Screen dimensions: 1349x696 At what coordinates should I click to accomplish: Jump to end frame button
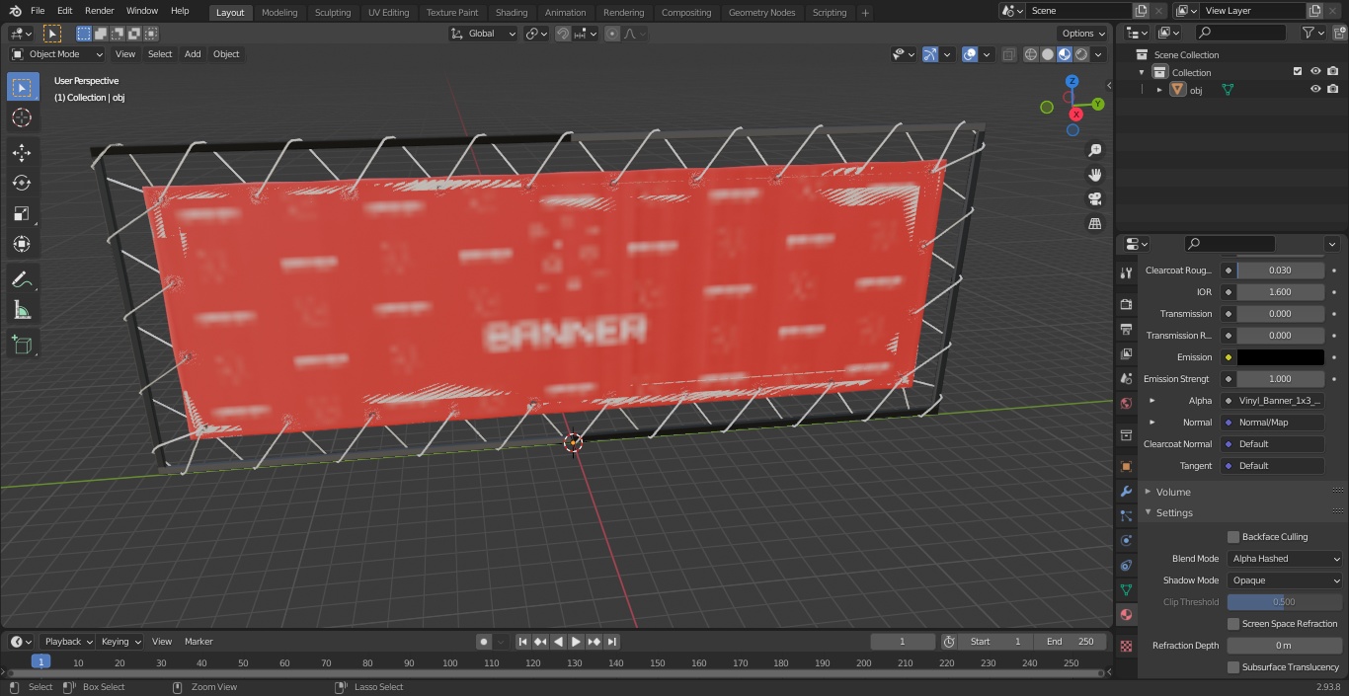[611, 642]
